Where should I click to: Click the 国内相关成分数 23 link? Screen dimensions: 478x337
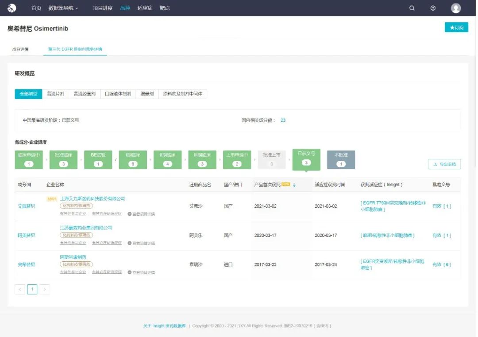(283, 120)
